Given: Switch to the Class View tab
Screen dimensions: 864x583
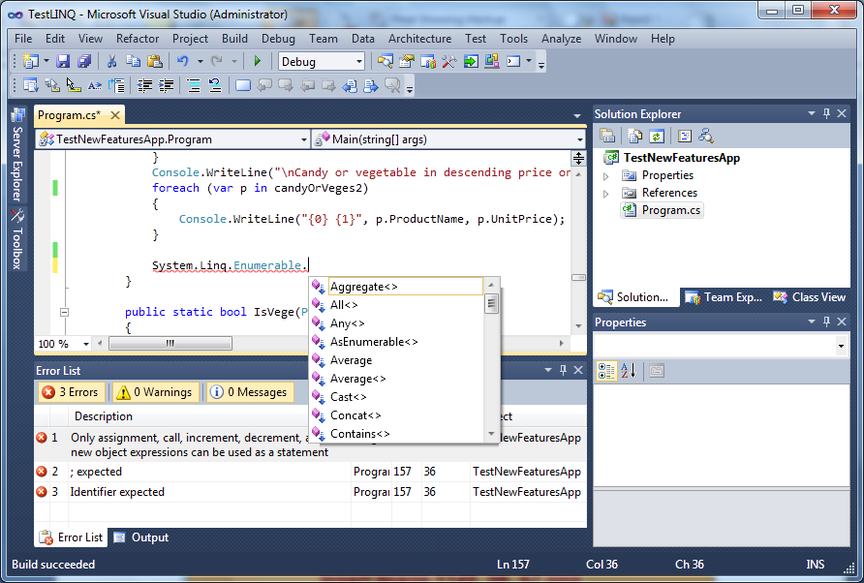Looking at the screenshot, I should point(810,297).
